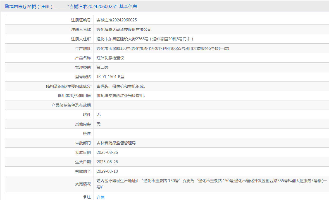Select the company name 通化海恩达高科技股份有限公司

[x=124, y=29]
